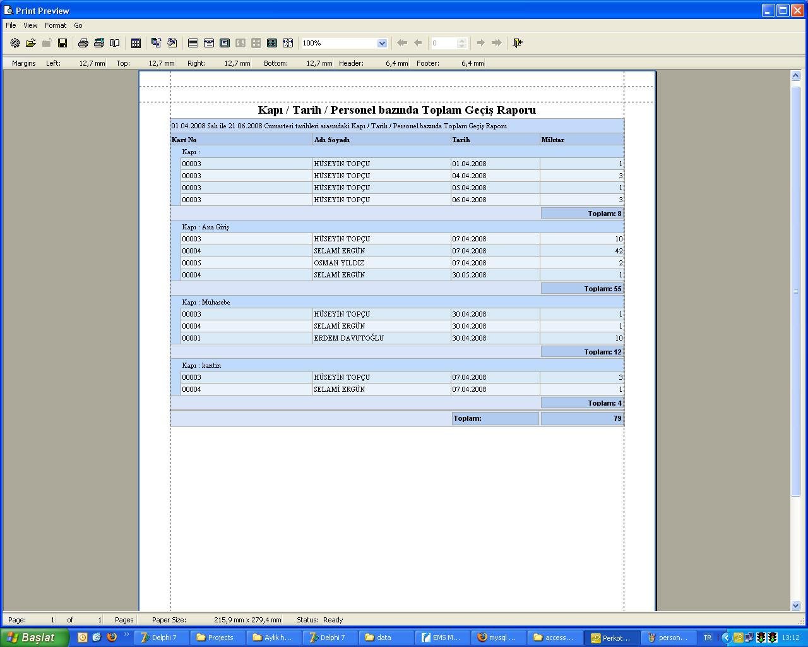Viewport: 808px width, 647px height.
Task: Open the View menu
Action: 30,25
